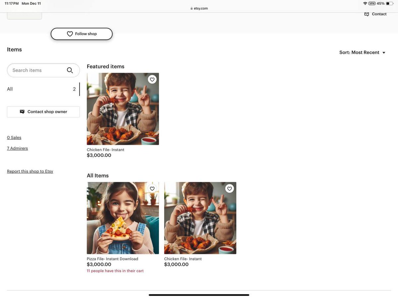
Task: Click the envelope icon in Contact shop owner
Action: (22, 112)
